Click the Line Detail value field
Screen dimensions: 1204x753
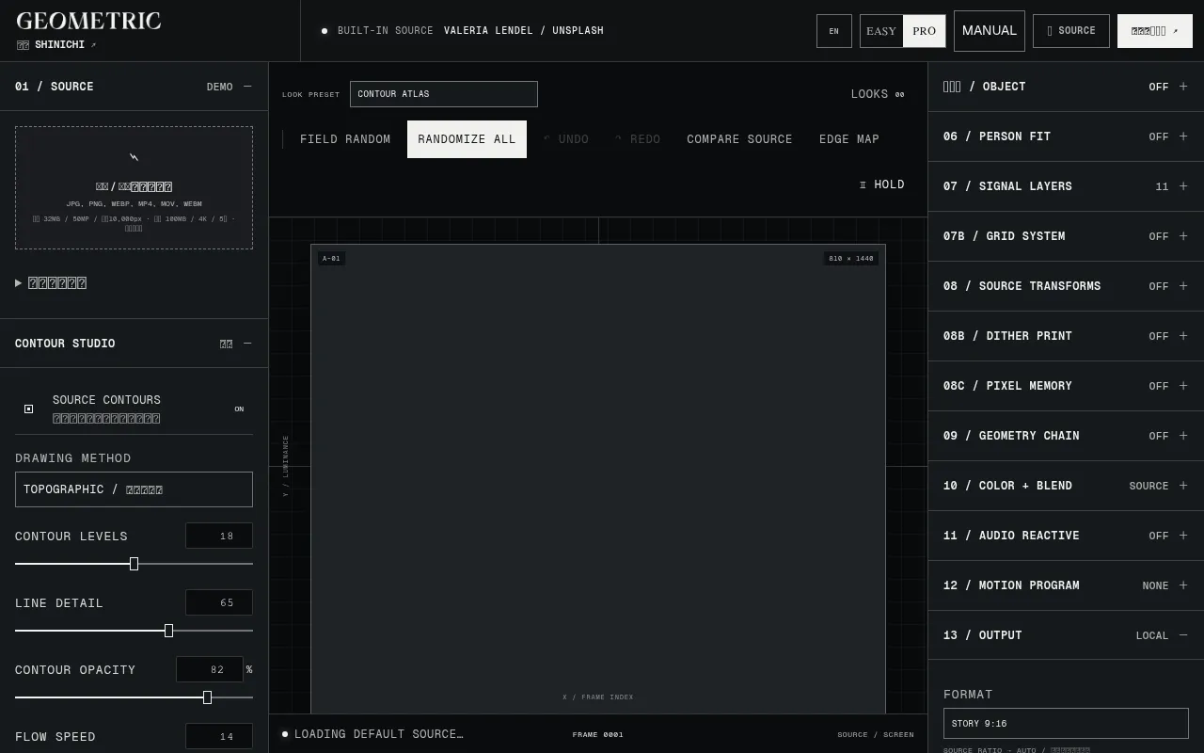tap(219, 603)
